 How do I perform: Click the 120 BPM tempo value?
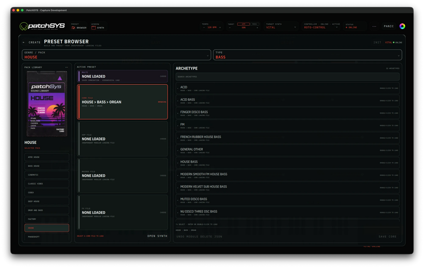click(x=212, y=27)
